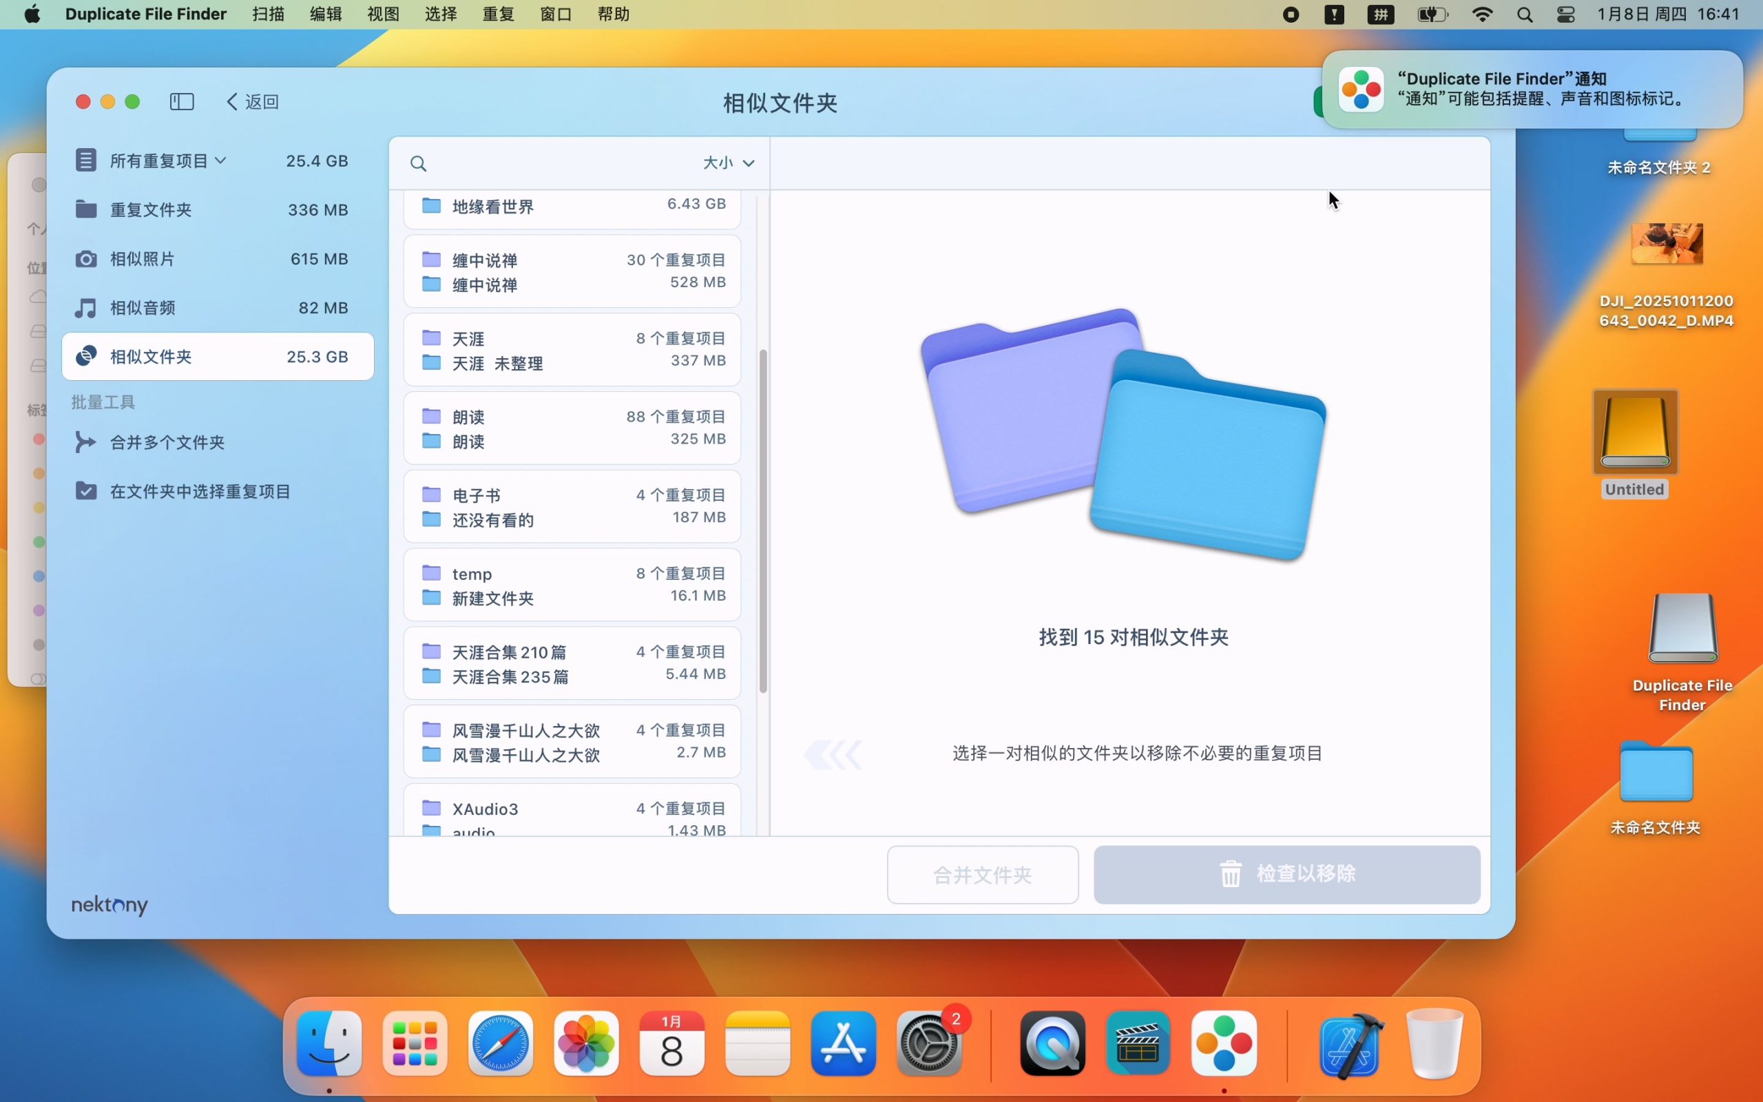Expand the all duplicates dropdown chevron
Screen dimensions: 1763x1102
(221, 160)
